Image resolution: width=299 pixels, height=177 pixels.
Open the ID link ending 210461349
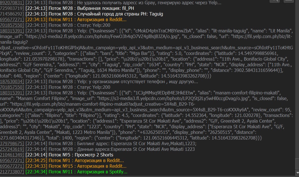click(12, 155)
